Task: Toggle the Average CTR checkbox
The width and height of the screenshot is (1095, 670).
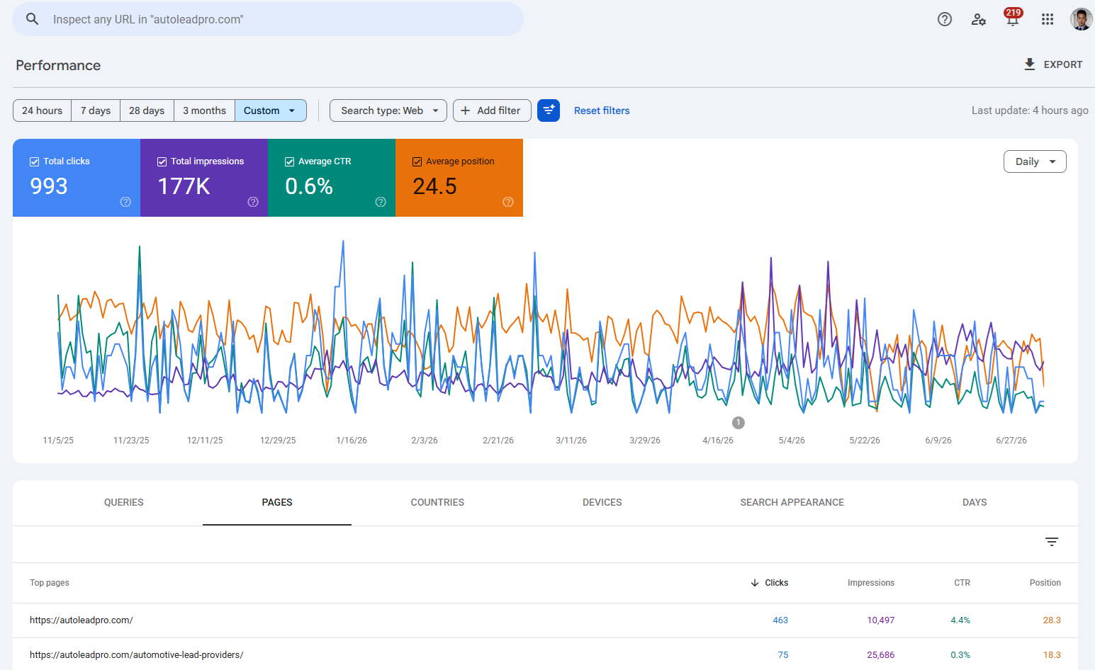Action: (x=289, y=161)
